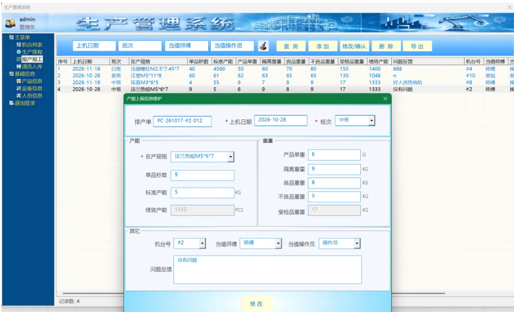Click the 绩效产能 column header

click(379, 61)
